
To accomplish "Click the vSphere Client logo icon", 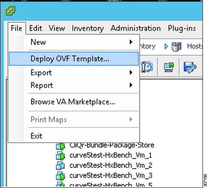I will coord(10,10).
